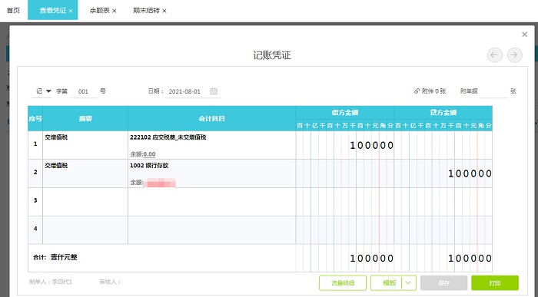Click the debit total 100000
538x297 pixels.
[x=371, y=259]
